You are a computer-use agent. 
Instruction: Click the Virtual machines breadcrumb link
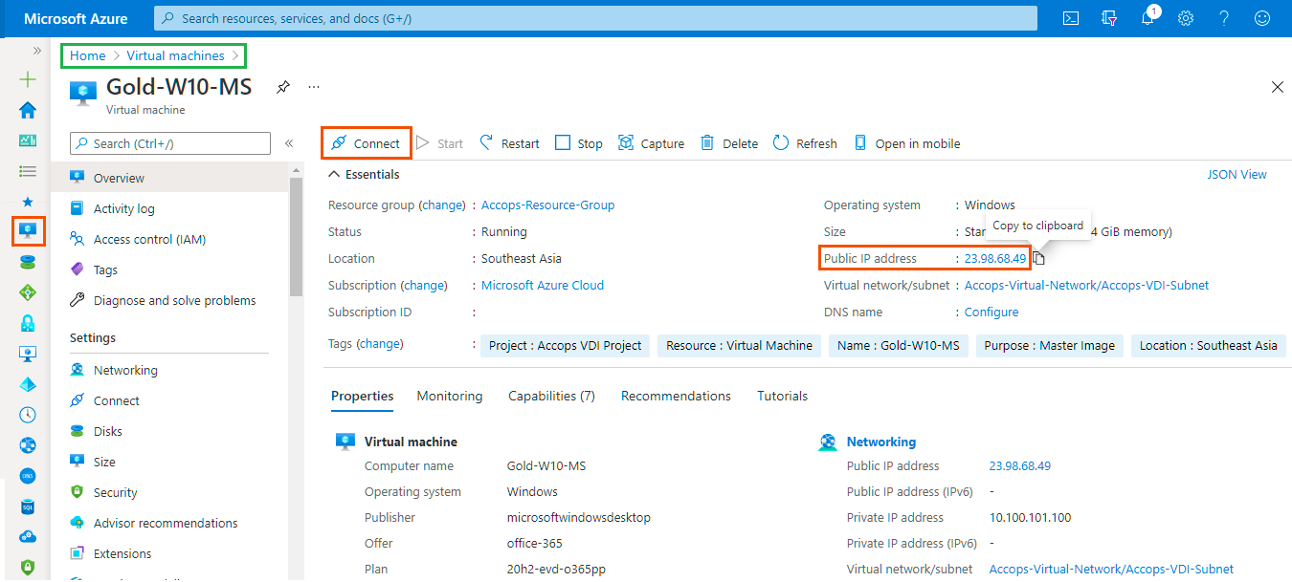[176, 55]
